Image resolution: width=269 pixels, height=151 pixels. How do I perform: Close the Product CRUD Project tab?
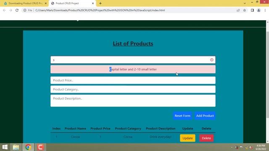coord(93,3)
